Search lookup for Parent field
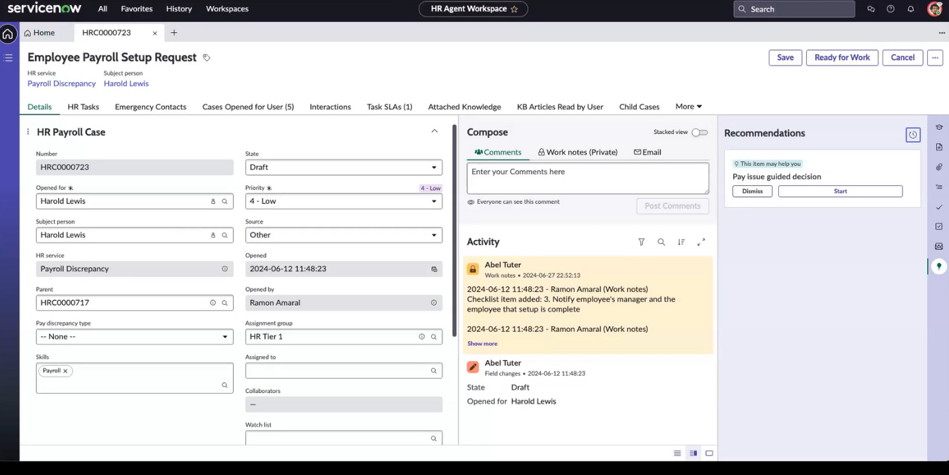This screenshot has width=949, height=475. 224,303
